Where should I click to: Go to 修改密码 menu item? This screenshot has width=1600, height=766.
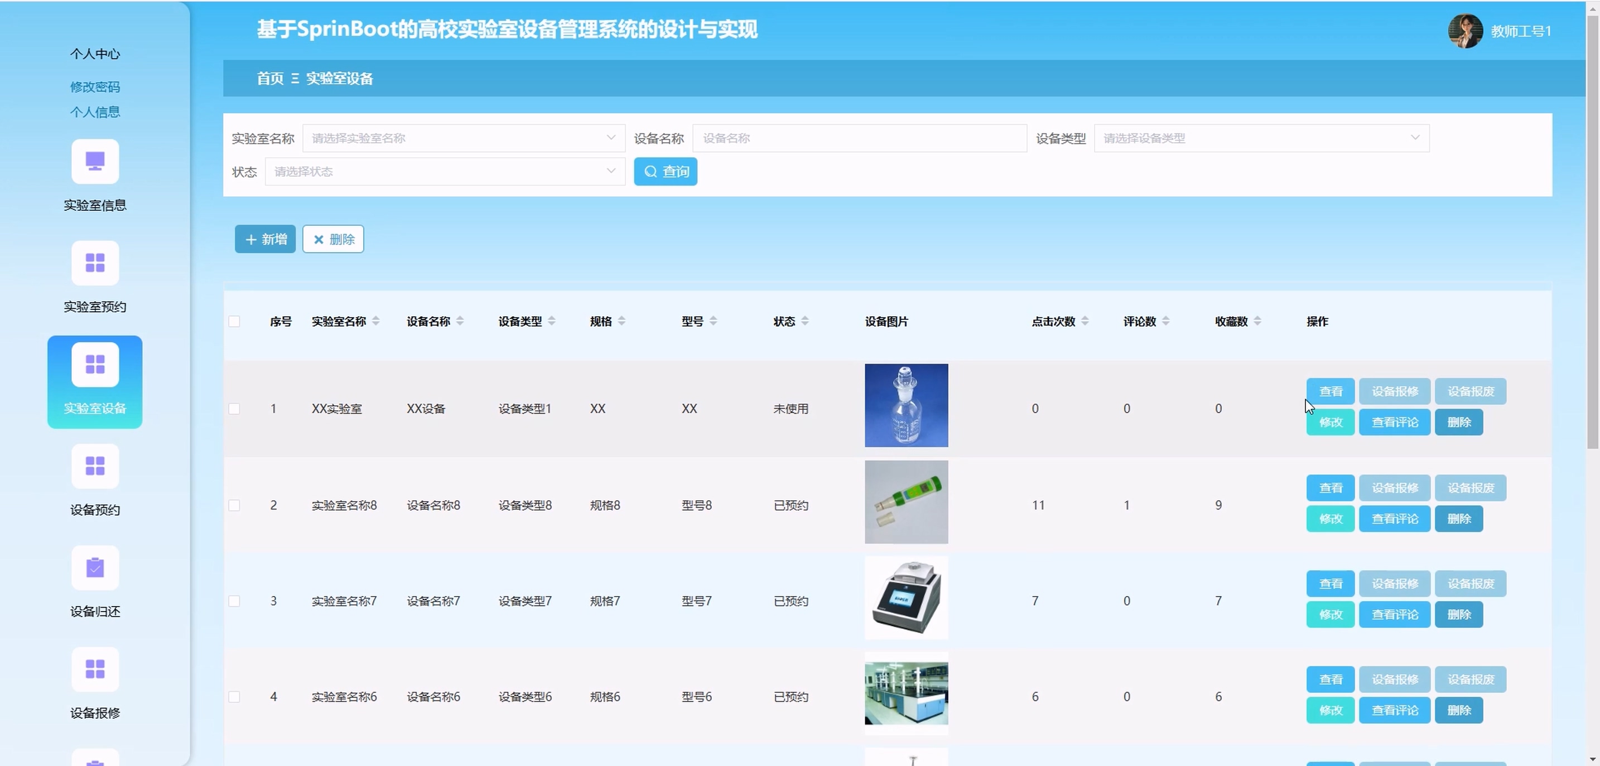94,87
